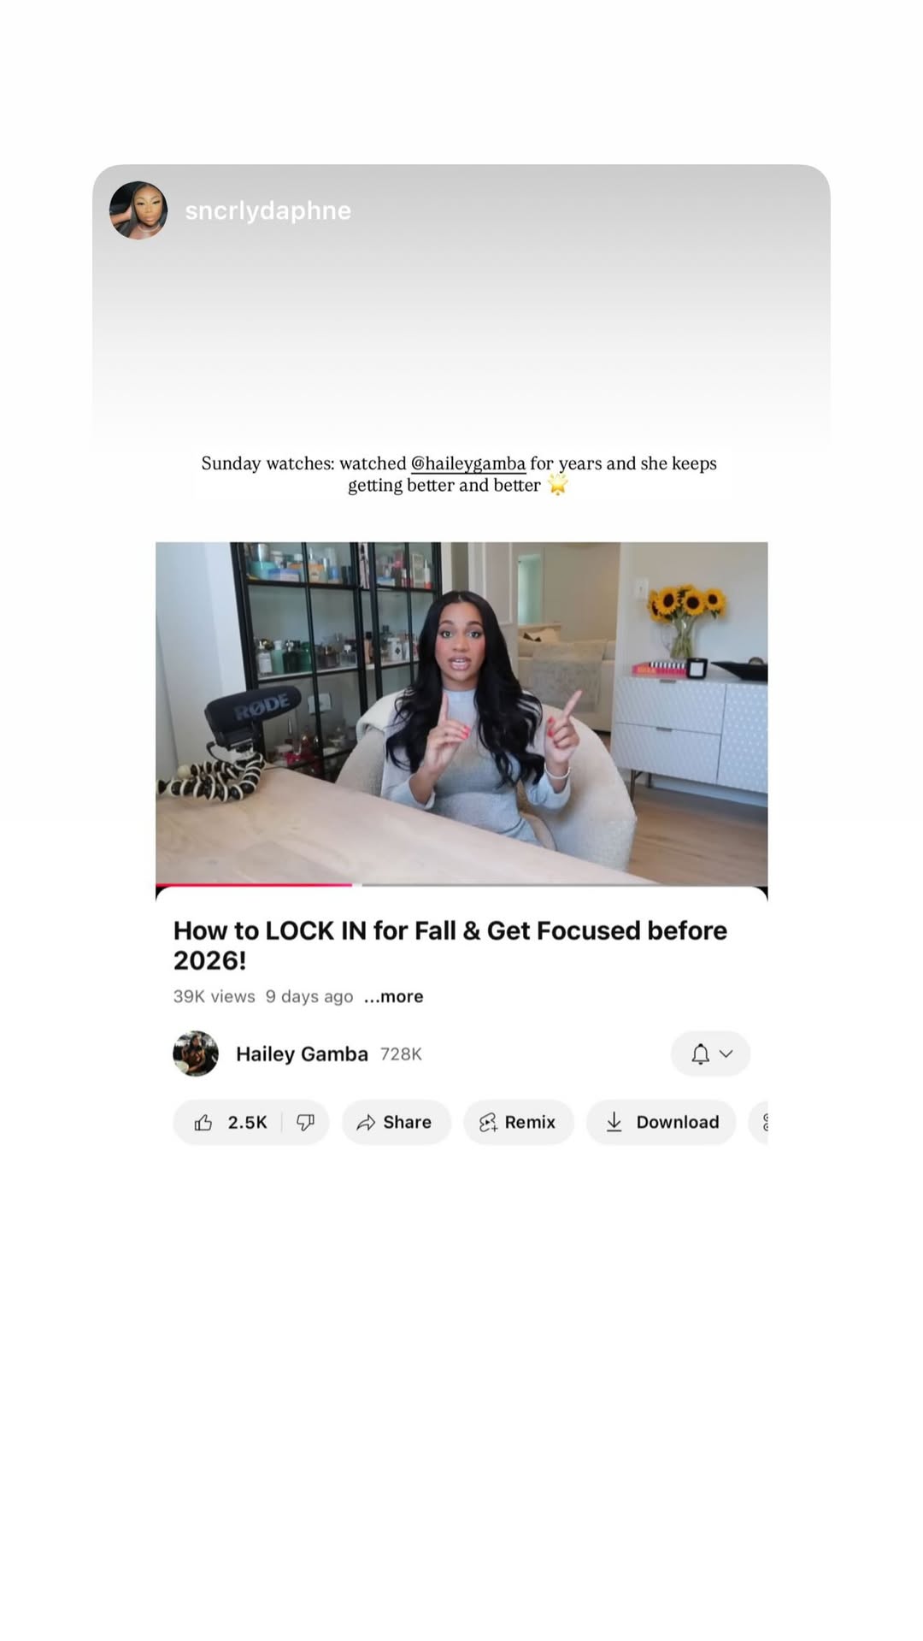This screenshot has width=923, height=1641.
Task: Open the video title 'How to LOCK IN for Fall'
Action: tap(450, 945)
